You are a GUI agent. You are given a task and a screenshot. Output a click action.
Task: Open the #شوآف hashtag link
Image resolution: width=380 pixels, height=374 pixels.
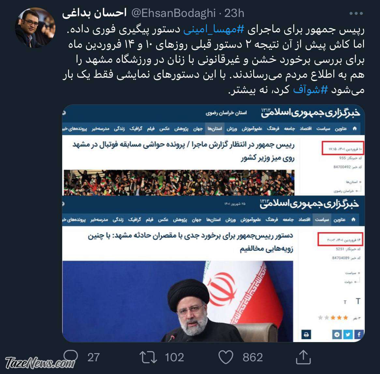point(311,90)
